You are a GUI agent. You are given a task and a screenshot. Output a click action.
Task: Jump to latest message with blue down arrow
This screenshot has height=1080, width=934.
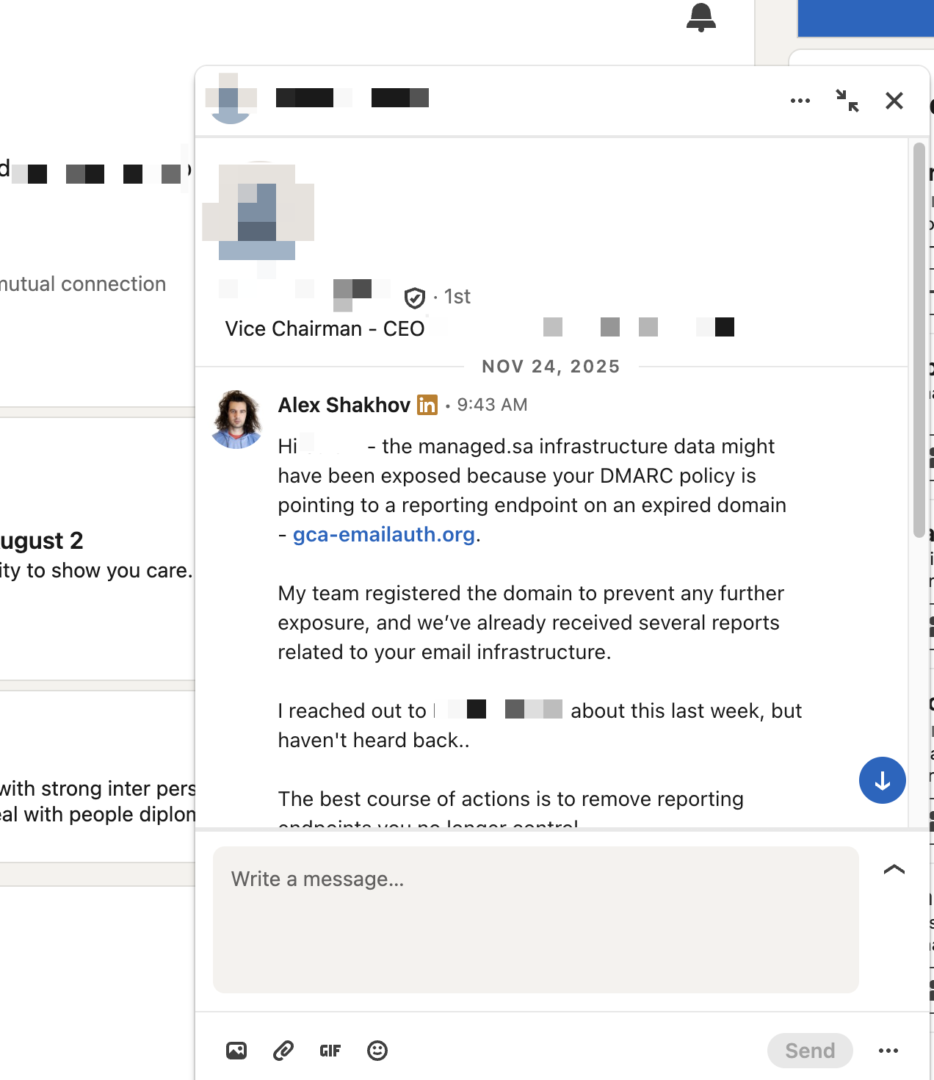pos(882,780)
